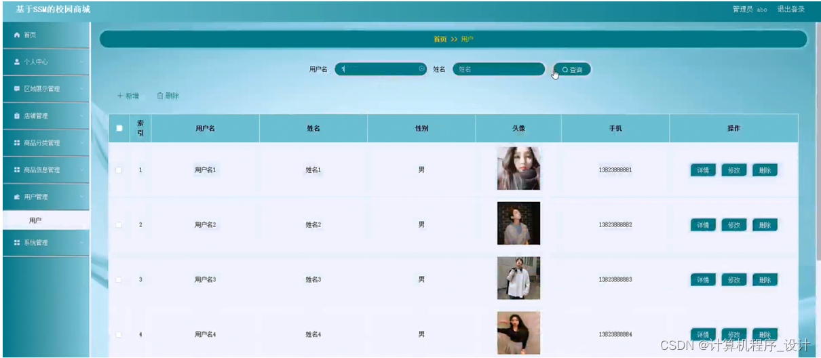Open the avatar thumbnail of 用户名2
This screenshot has height=358, width=821.
tap(518, 223)
